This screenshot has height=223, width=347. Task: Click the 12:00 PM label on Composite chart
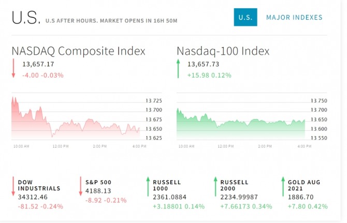click(61, 146)
